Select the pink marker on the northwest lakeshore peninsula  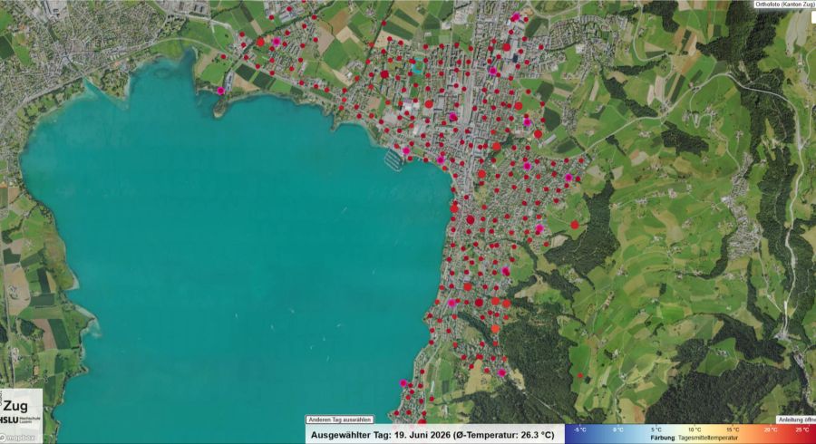tap(220, 91)
